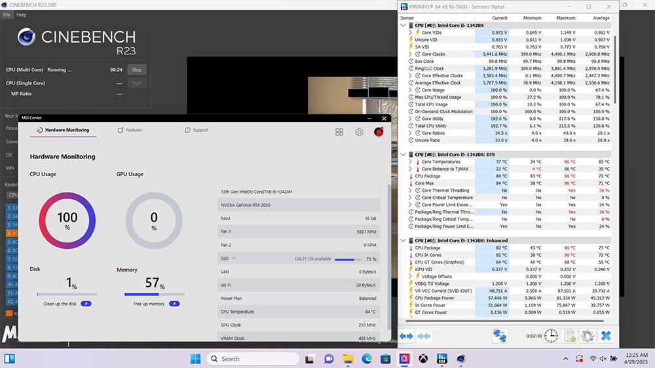This screenshot has width=655, height=368.
Task: Open the Cinebench Help menu
Action: [x=22, y=14]
